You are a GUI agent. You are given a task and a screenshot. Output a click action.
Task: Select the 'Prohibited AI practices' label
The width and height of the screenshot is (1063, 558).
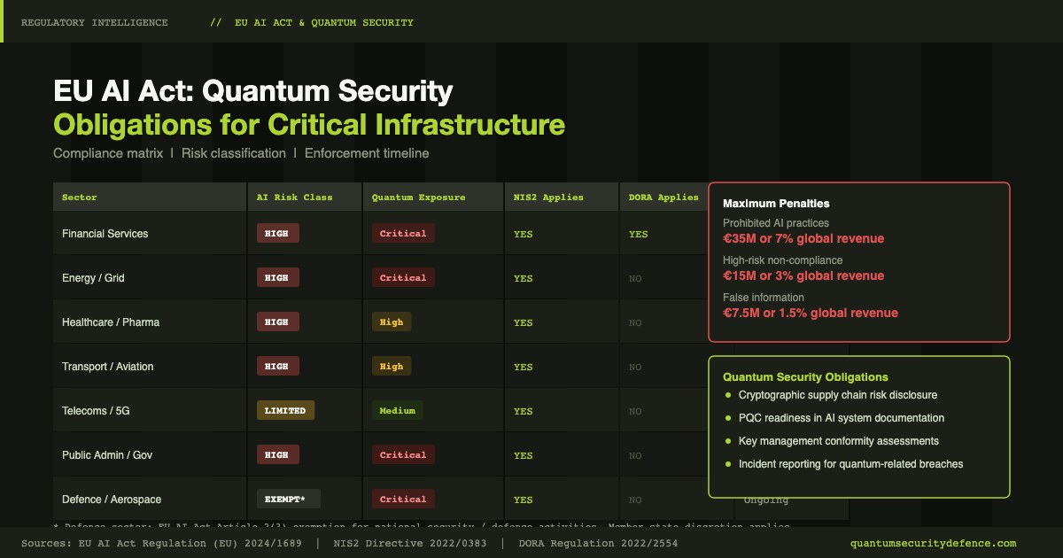(x=776, y=223)
